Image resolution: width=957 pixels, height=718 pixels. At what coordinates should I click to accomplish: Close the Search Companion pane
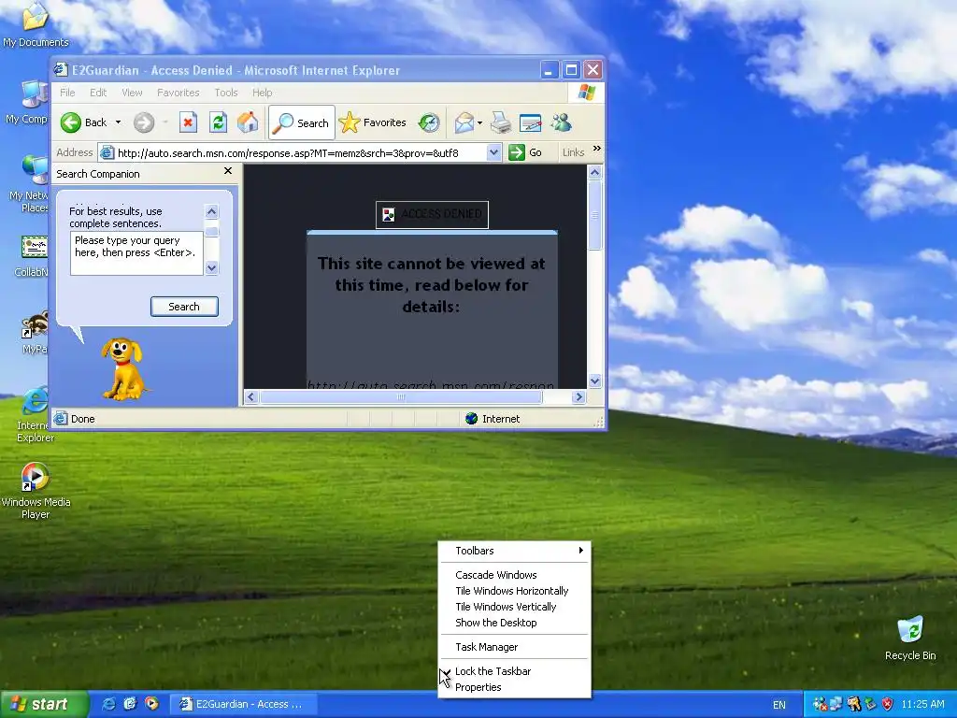(228, 171)
